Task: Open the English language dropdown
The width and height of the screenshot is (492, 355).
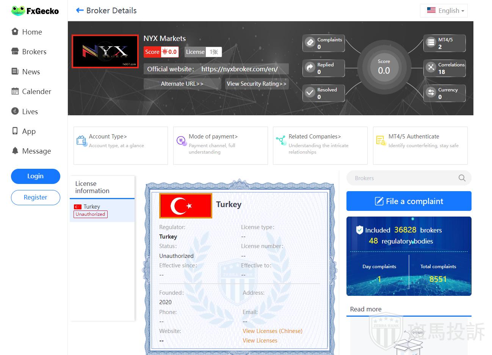Action: [x=444, y=11]
